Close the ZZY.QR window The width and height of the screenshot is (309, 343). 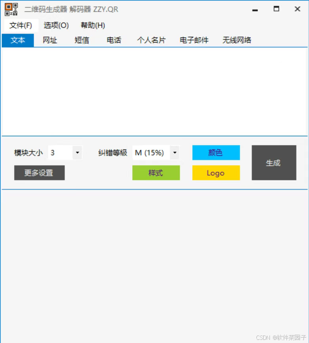(x=298, y=9)
